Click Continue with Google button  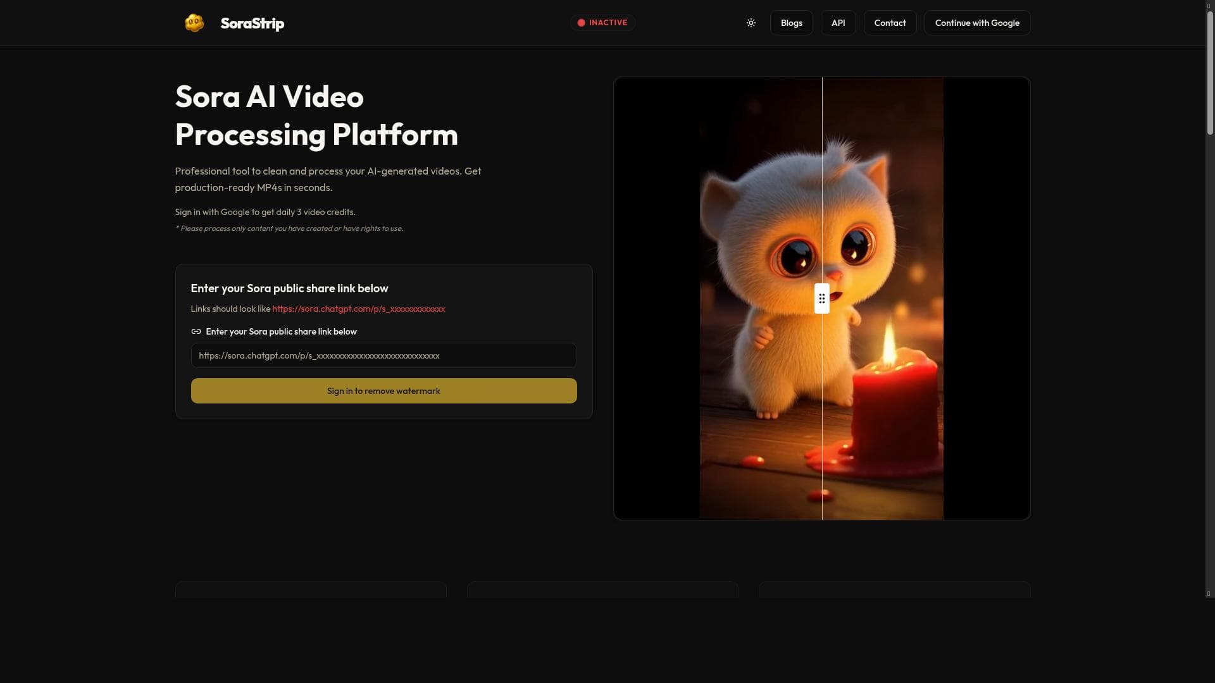point(978,23)
